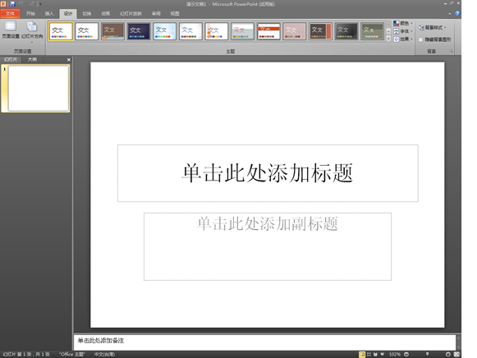Click the 'Office 主题' status bar entry
Image resolution: width=477 pixels, height=358 pixels.
72,354
